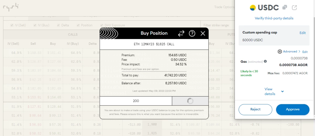Copy the USDC contract address icon

click(x=285, y=8)
